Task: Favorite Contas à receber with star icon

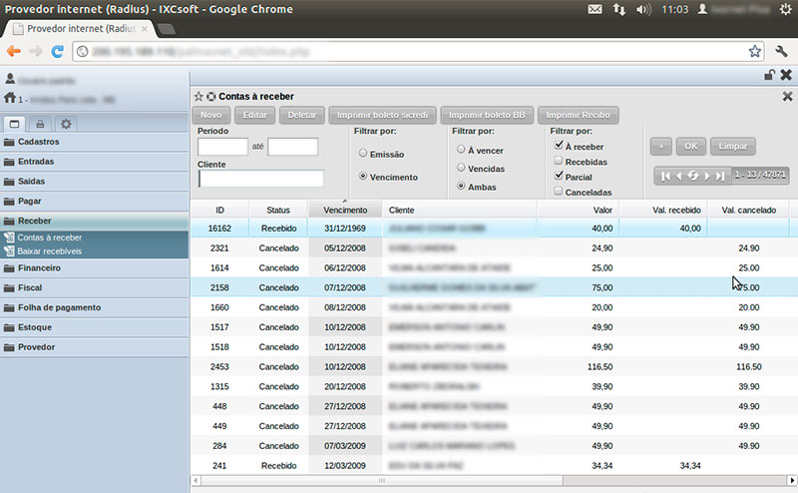Action: point(199,96)
